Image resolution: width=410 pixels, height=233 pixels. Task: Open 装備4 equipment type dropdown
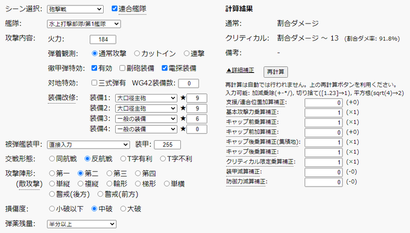point(146,129)
